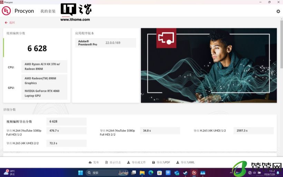The width and height of the screenshot is (283, 177).
Task: Click the input language globe tray icon
Action: [x=250, y=173]
